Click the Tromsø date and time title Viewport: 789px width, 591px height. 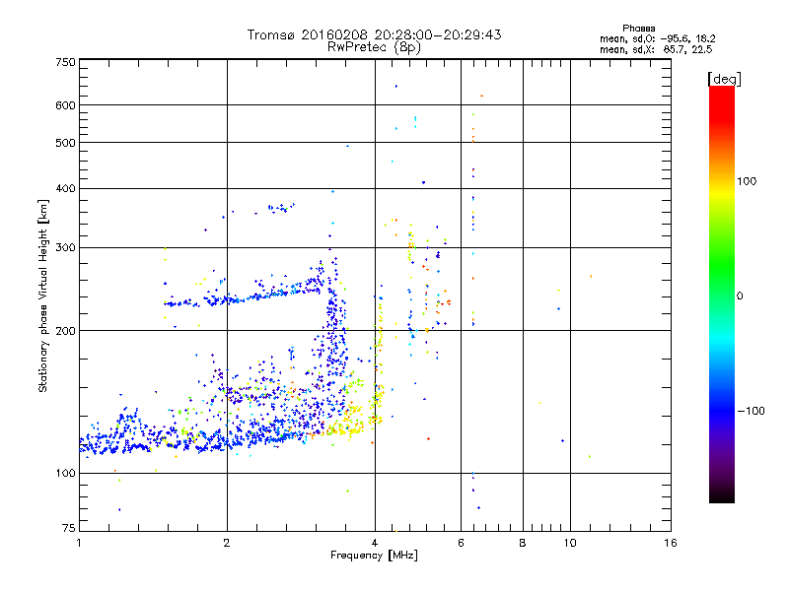point(374,34)
